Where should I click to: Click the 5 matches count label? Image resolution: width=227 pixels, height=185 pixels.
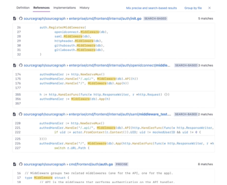coord(206,18)
